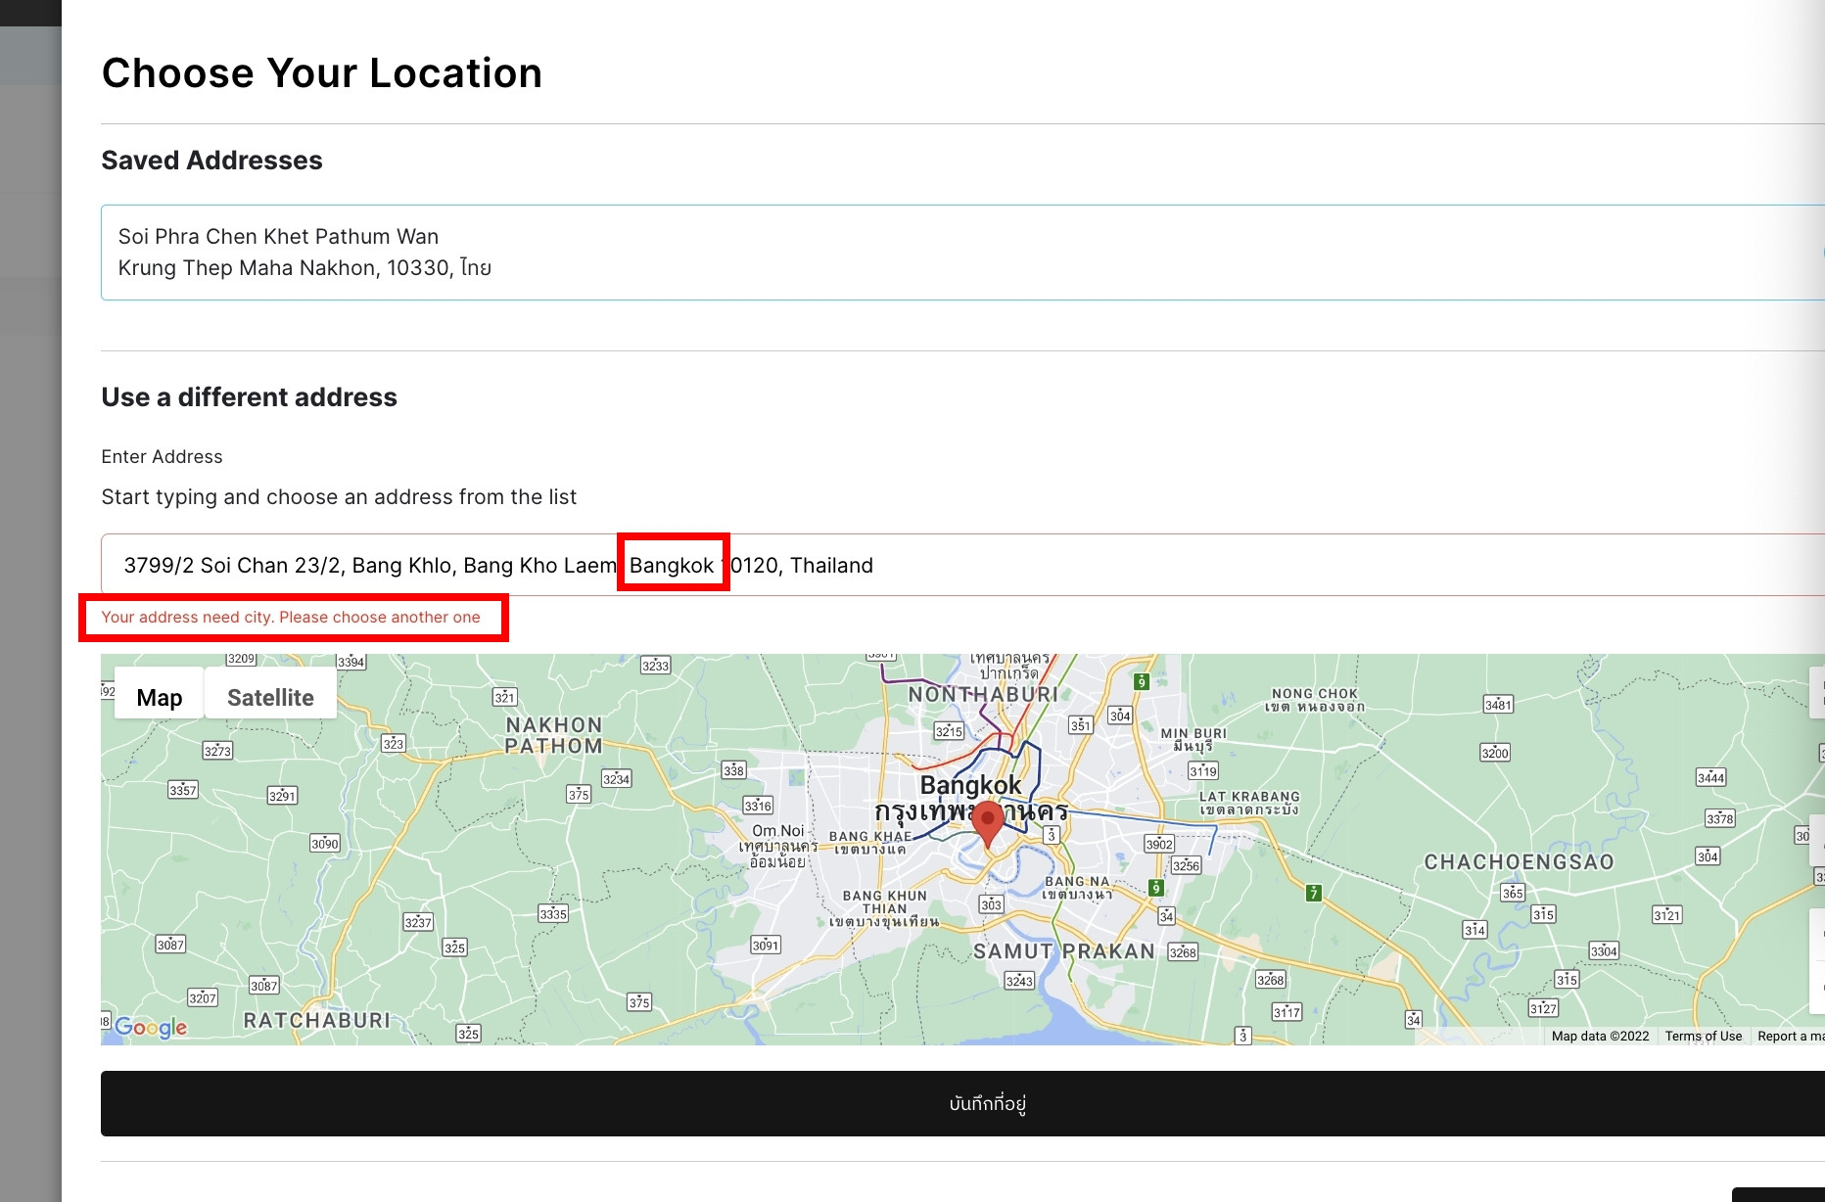
Task: Click the red location pin on the map
Action: click(x=988, y=825)
